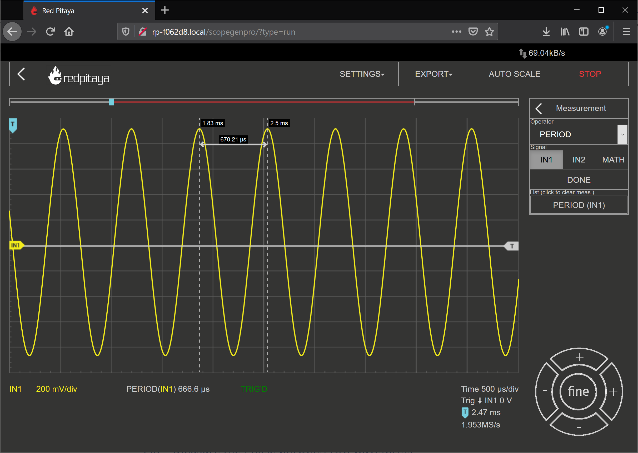Select IN1 as measurement signal
This screenshot has height=453, width=638.
click(546, 160)
